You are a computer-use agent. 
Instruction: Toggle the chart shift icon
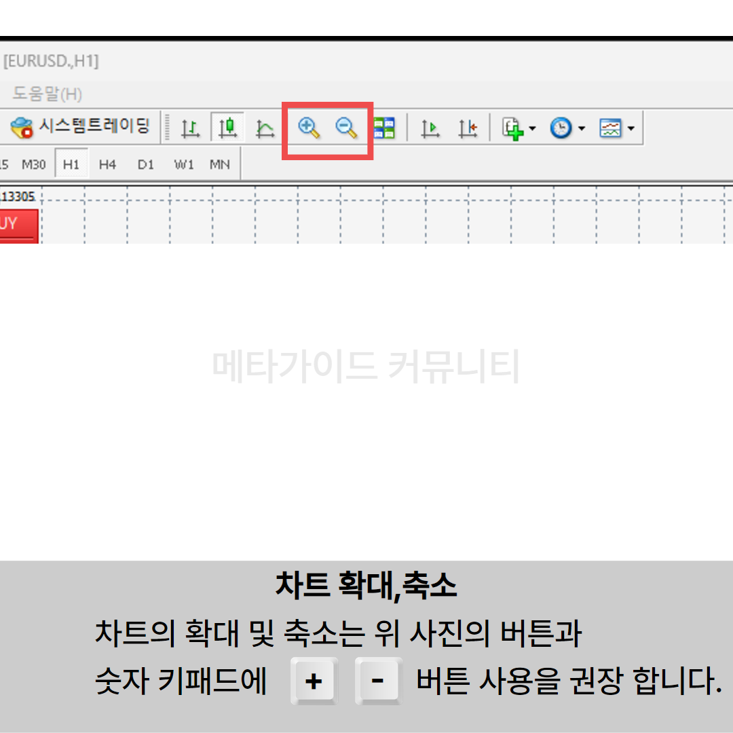point(468,128)
